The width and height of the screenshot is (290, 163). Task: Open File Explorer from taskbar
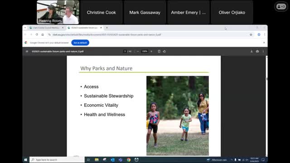pyautogui.click(x=97, y=160)
